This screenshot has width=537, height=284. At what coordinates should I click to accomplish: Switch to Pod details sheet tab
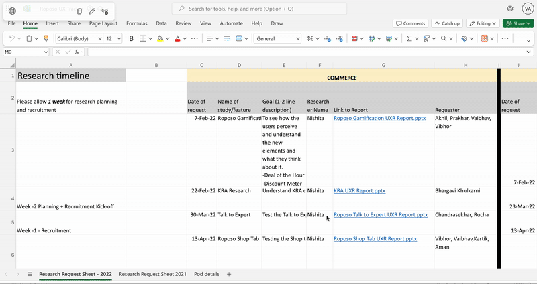(x=207, y=274)
